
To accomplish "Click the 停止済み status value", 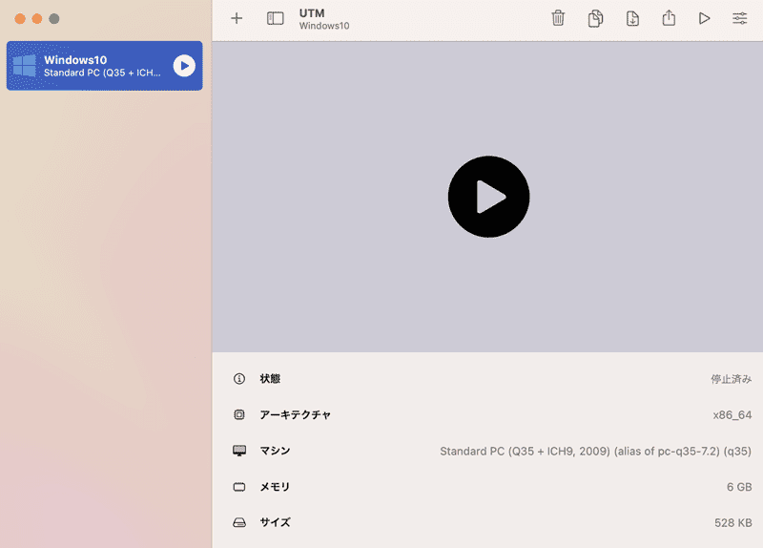I will point(731,379).
